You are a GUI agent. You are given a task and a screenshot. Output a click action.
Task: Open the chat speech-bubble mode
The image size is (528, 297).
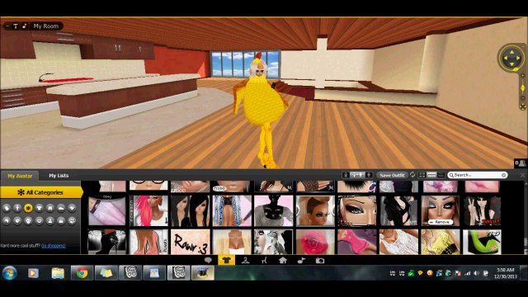coord(208,261)
